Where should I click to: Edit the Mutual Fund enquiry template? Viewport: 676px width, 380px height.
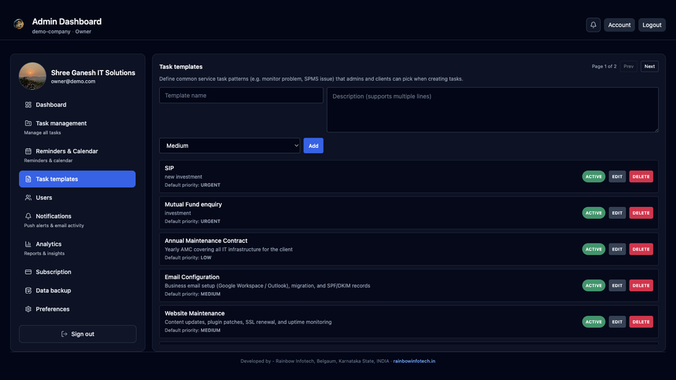(617, 213)
